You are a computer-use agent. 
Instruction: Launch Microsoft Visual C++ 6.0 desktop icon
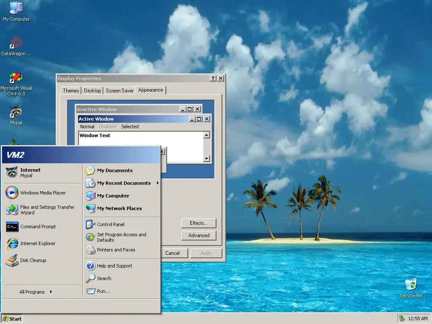click(x=16, y=84)
